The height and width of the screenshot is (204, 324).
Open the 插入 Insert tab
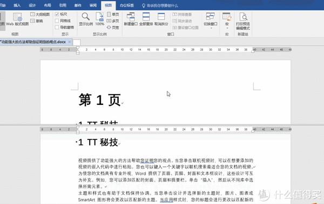[17, 5]
